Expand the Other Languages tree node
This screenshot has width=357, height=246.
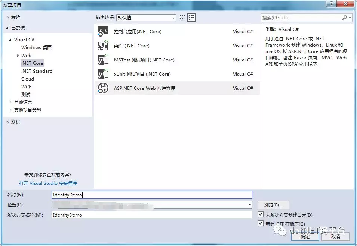(x=10, y=102)
